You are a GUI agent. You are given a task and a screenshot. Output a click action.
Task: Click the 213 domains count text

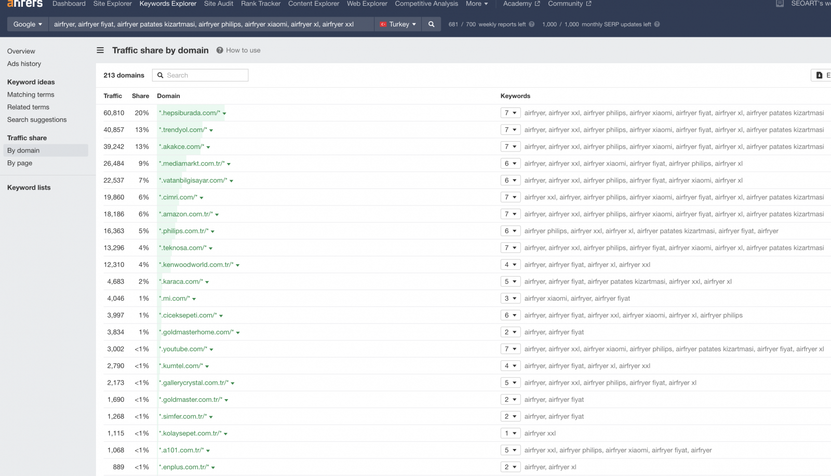coord(124,75)
